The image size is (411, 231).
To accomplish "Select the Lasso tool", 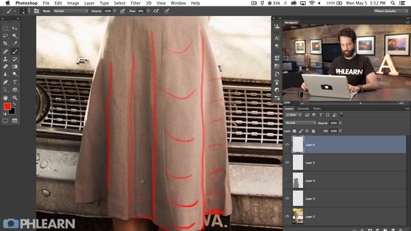I will 6,36.
